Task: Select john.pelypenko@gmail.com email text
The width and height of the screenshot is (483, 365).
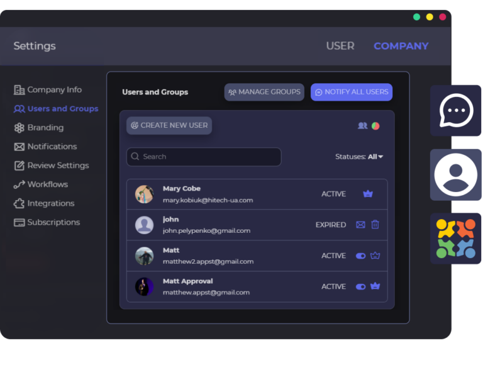Action: point(206,230)
